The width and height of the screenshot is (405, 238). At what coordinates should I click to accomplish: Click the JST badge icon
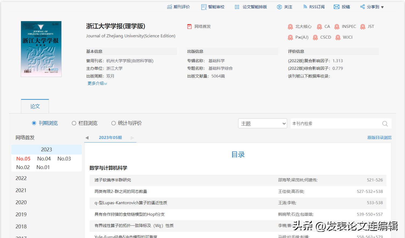pos(363,27)
